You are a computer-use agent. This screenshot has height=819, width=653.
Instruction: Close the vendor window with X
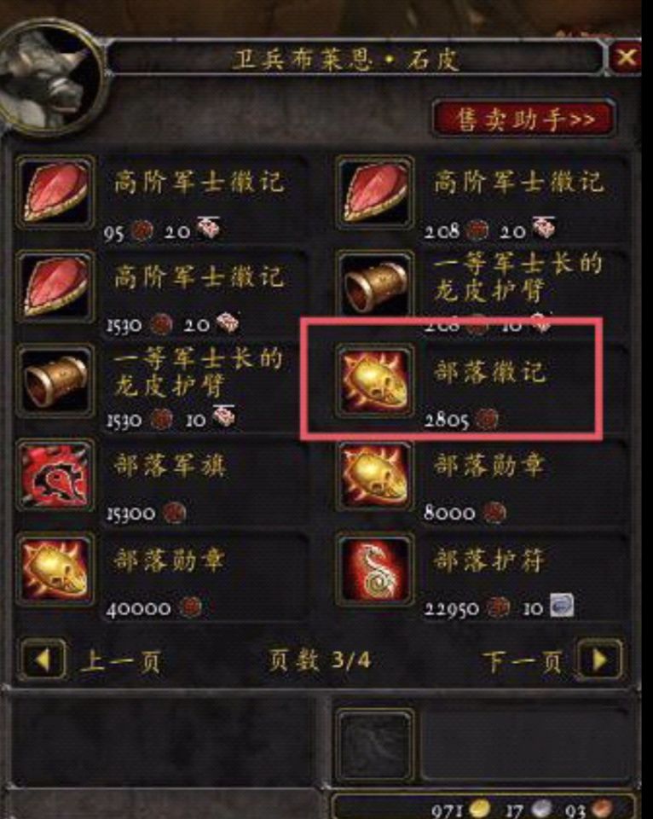[626, 57]
